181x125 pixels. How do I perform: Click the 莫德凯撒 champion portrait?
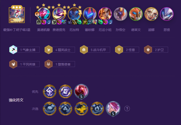click(x=43, y=14)
